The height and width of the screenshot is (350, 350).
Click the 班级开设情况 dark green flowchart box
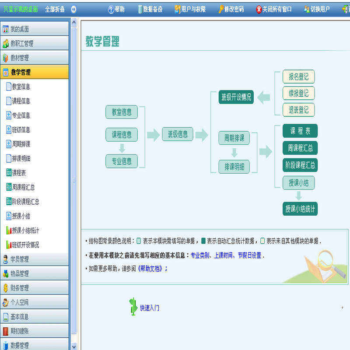[236, 97]
